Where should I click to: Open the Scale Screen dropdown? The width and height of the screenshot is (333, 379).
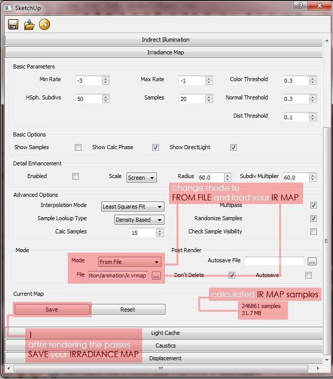click(142, 178)
